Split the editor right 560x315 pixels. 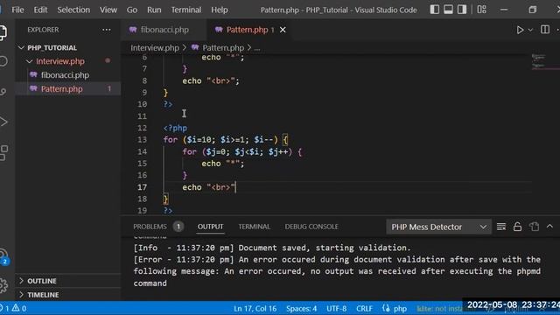pos(545,30)
